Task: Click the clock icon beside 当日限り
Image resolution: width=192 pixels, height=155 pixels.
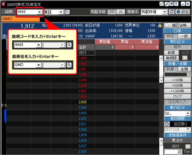Action: point(167,124)
